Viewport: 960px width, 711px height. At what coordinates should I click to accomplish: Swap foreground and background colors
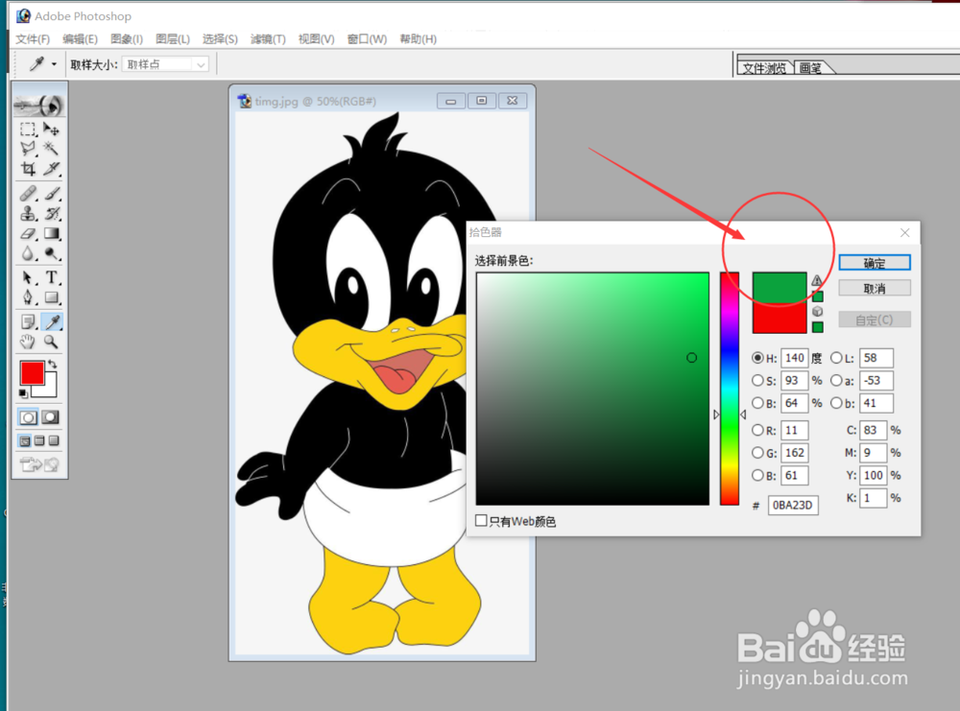[x=53, y=364]
